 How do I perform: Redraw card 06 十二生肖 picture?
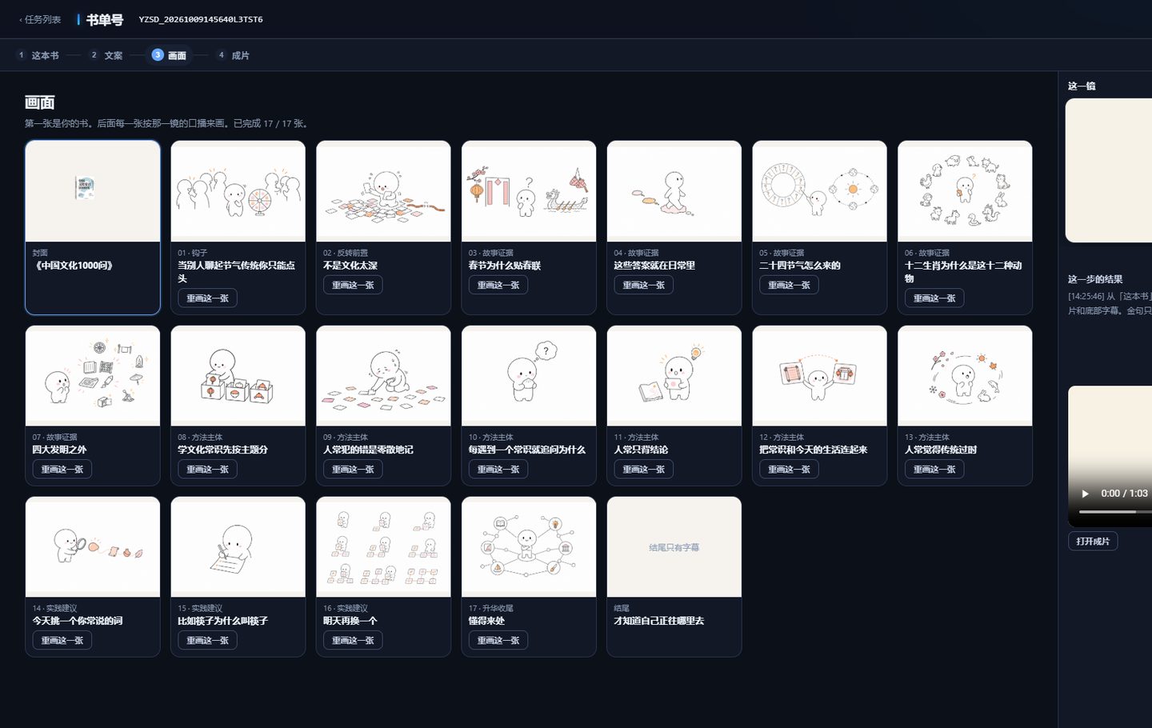[x=934, y=298]
